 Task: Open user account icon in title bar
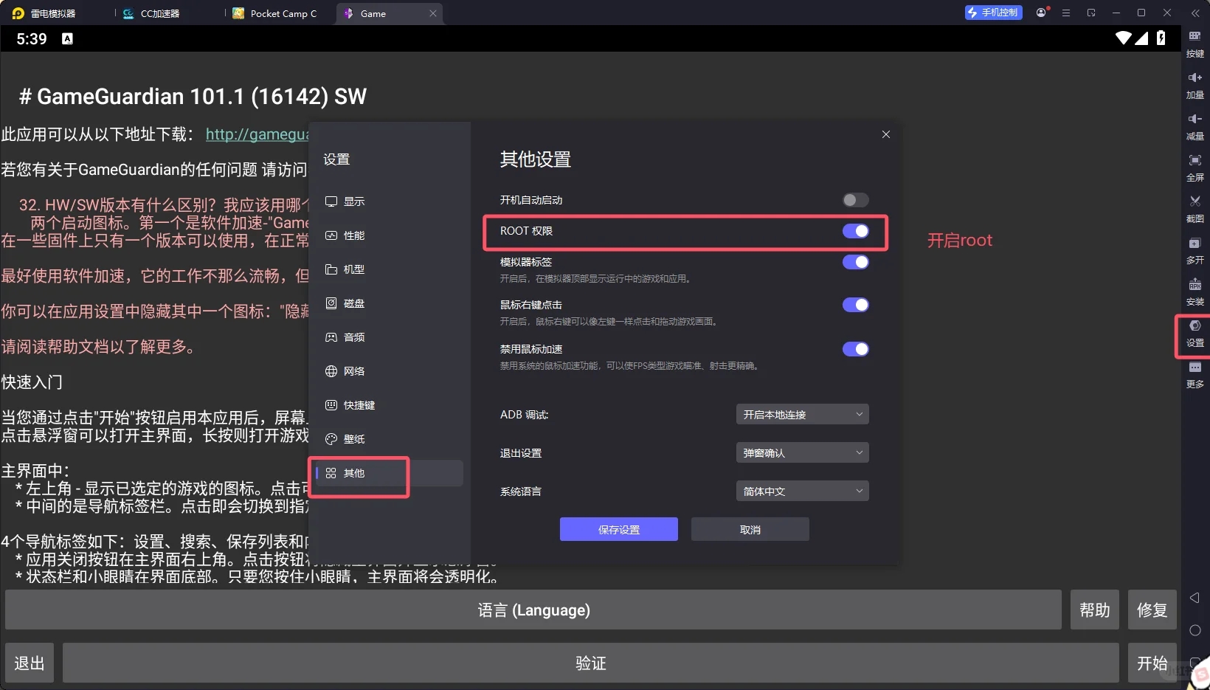(1041, 13)
